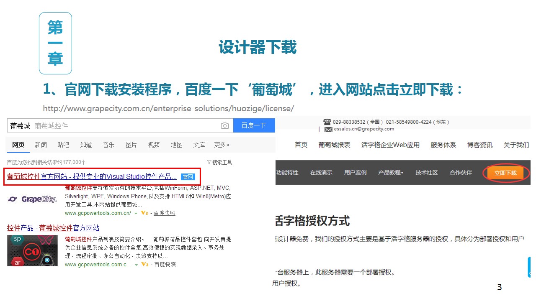Open the 搜索工具 filter tool
Image resolution: width=536 pixels, height=301 pixels.
click(219, 162)
